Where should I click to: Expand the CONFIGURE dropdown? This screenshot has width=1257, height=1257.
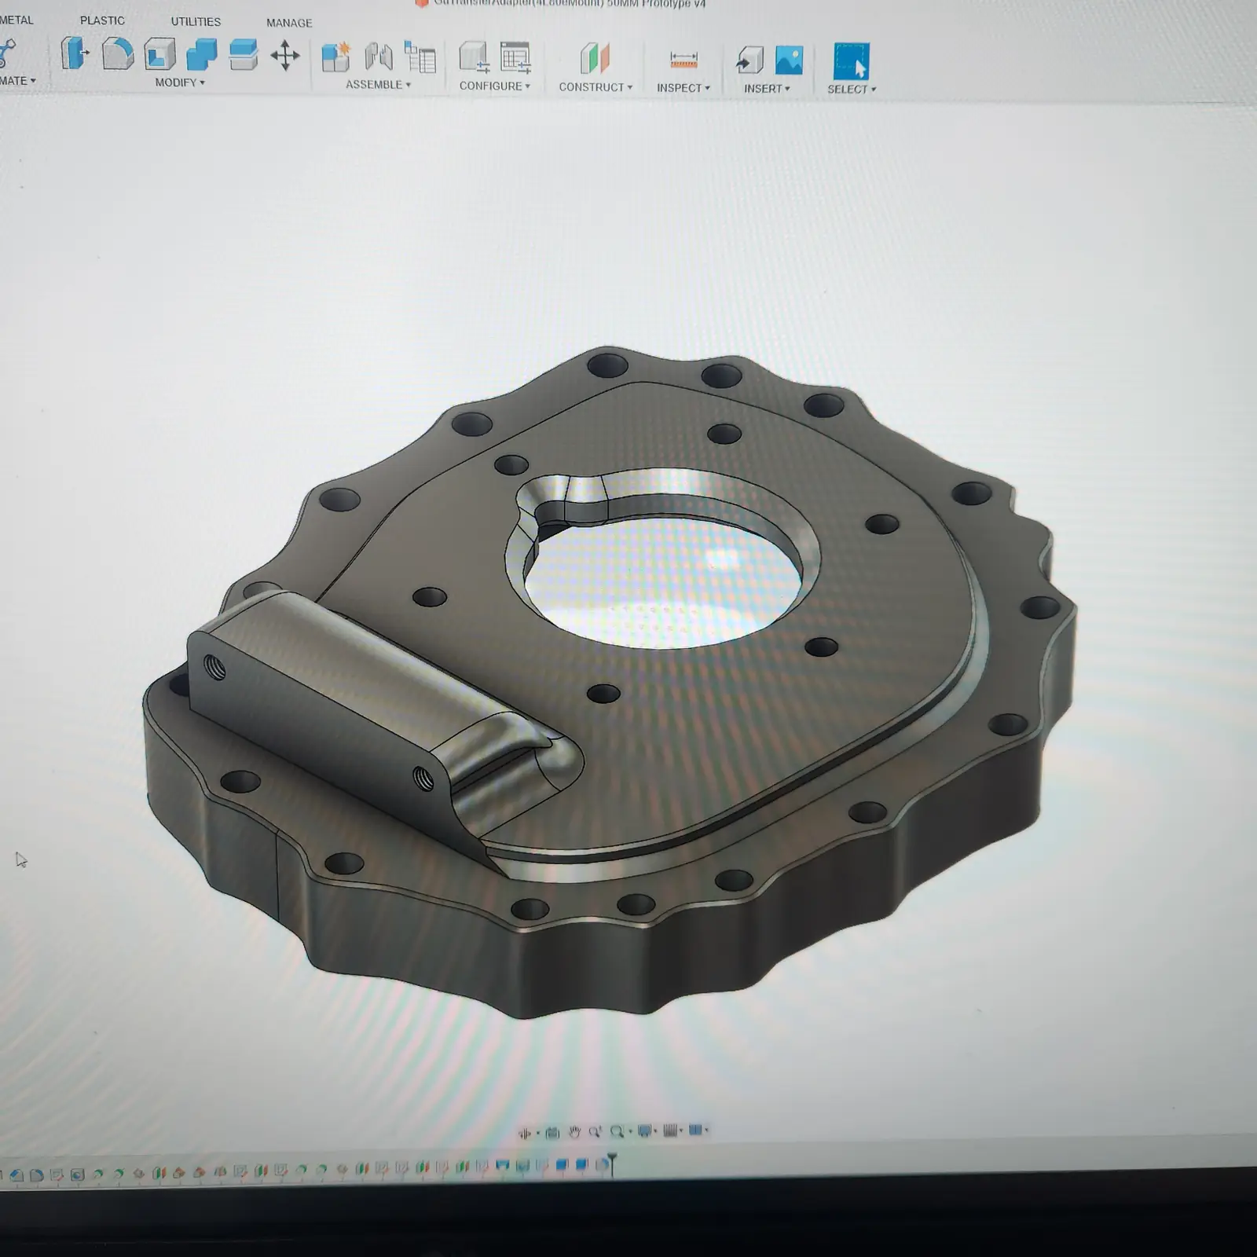point(495,86)
